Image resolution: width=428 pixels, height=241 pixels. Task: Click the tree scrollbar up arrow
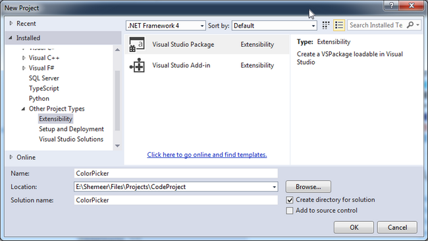click(117, 49)
